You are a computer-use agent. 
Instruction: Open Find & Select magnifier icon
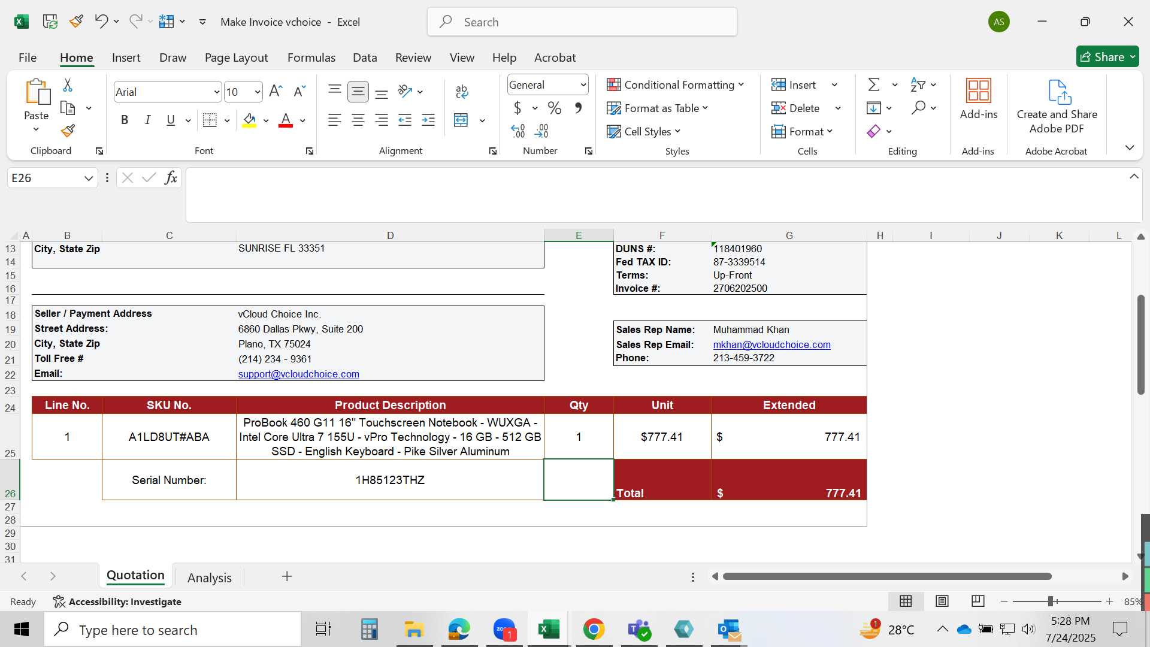(918, 108)
